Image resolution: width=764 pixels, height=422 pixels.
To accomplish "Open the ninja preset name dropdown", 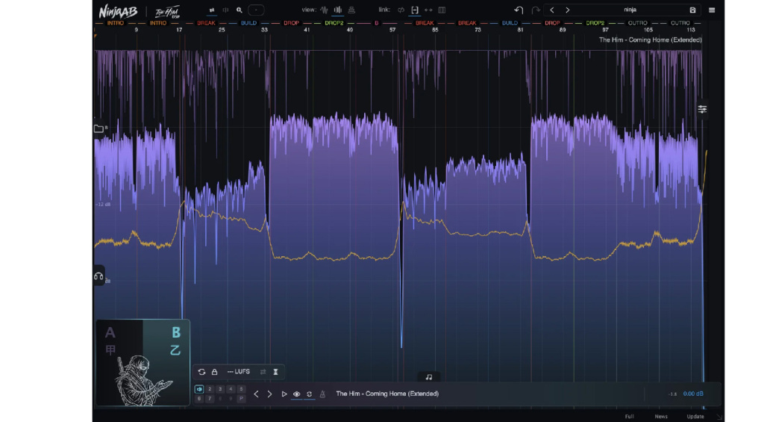I will (630, 10).
